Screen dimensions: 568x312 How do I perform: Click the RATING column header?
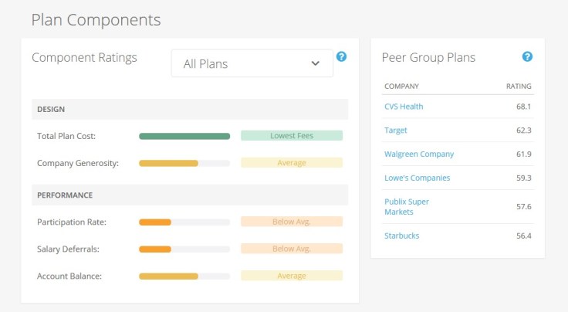[518, 86]
